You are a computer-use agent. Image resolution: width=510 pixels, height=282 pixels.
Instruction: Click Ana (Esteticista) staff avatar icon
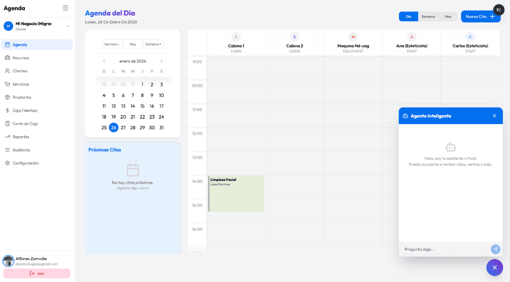411,37
